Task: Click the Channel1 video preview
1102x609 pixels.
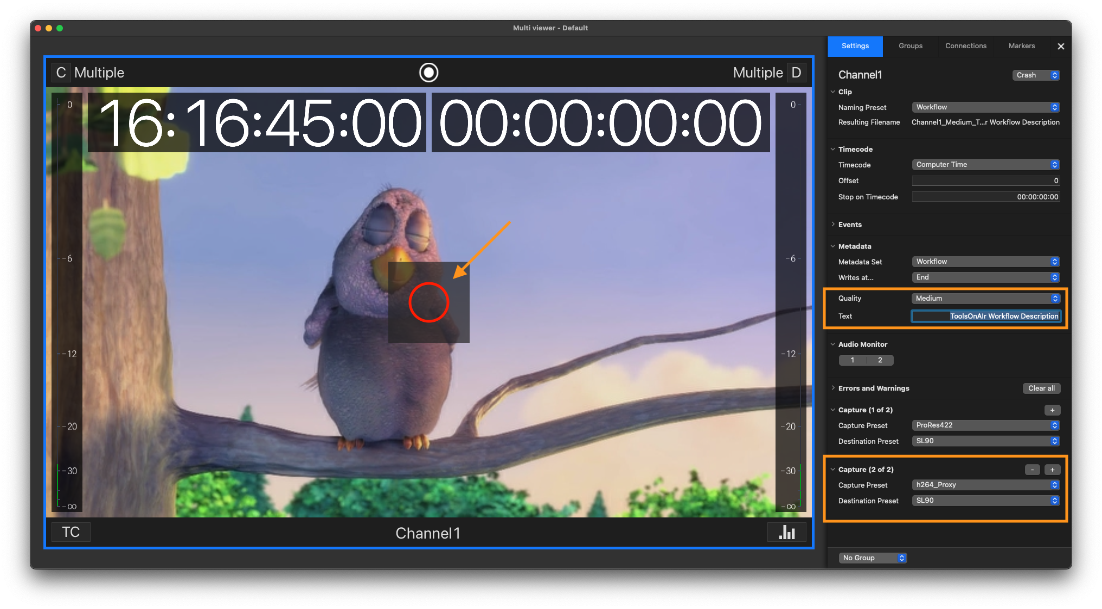Action: tap(428, 303)
